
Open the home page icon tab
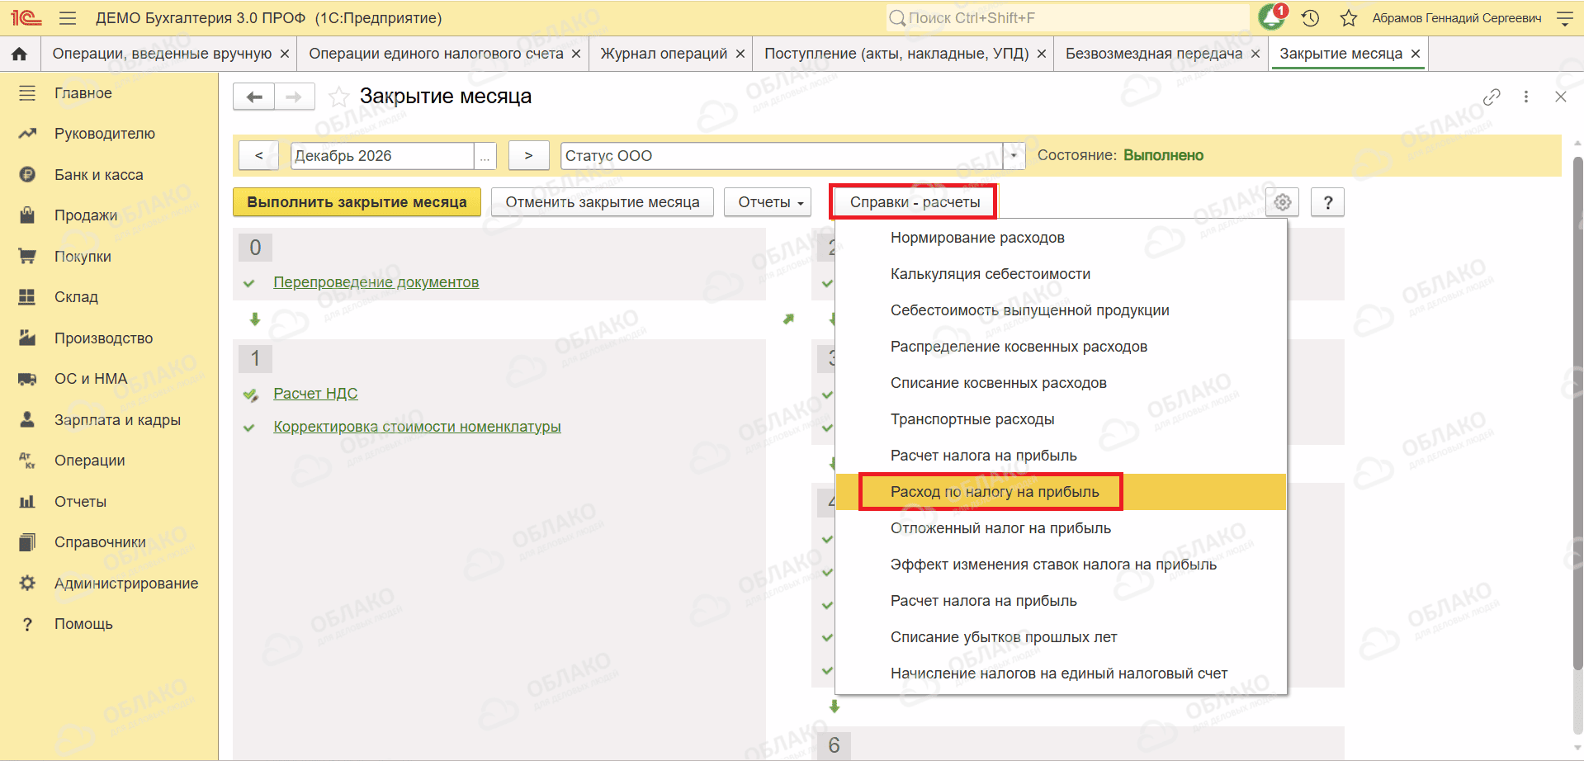(20, 54)
